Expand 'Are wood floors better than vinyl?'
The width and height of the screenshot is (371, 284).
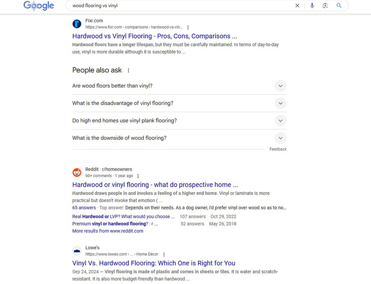[x=179, y=86]
